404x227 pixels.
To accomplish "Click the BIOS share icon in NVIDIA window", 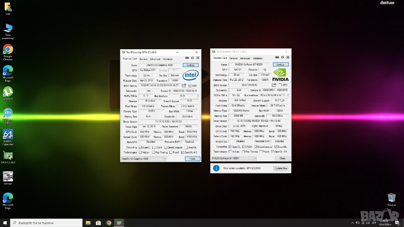I will tap(274, 85).
